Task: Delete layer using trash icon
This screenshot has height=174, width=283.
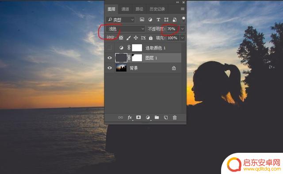Action: coord(175,117)
